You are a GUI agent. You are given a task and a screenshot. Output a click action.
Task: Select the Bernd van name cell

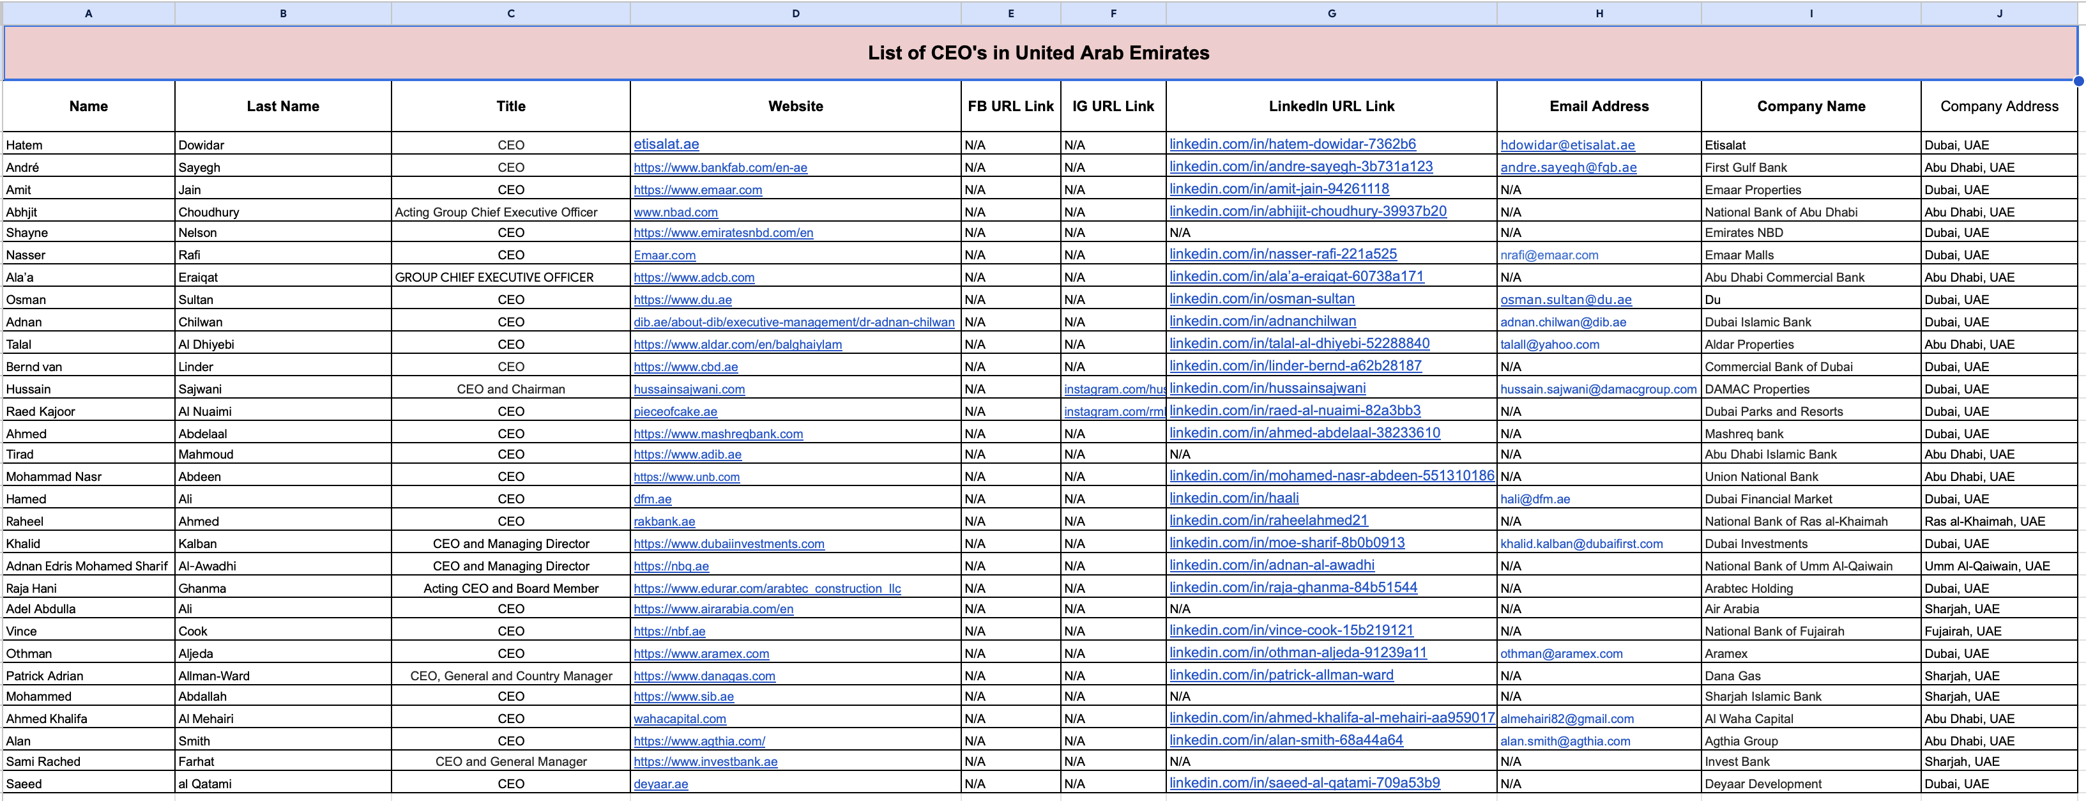pyautogui.click(x=89, y=366)
